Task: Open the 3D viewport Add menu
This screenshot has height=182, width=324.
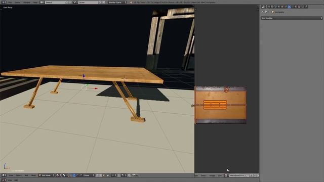Action: [x=26, y=175]
